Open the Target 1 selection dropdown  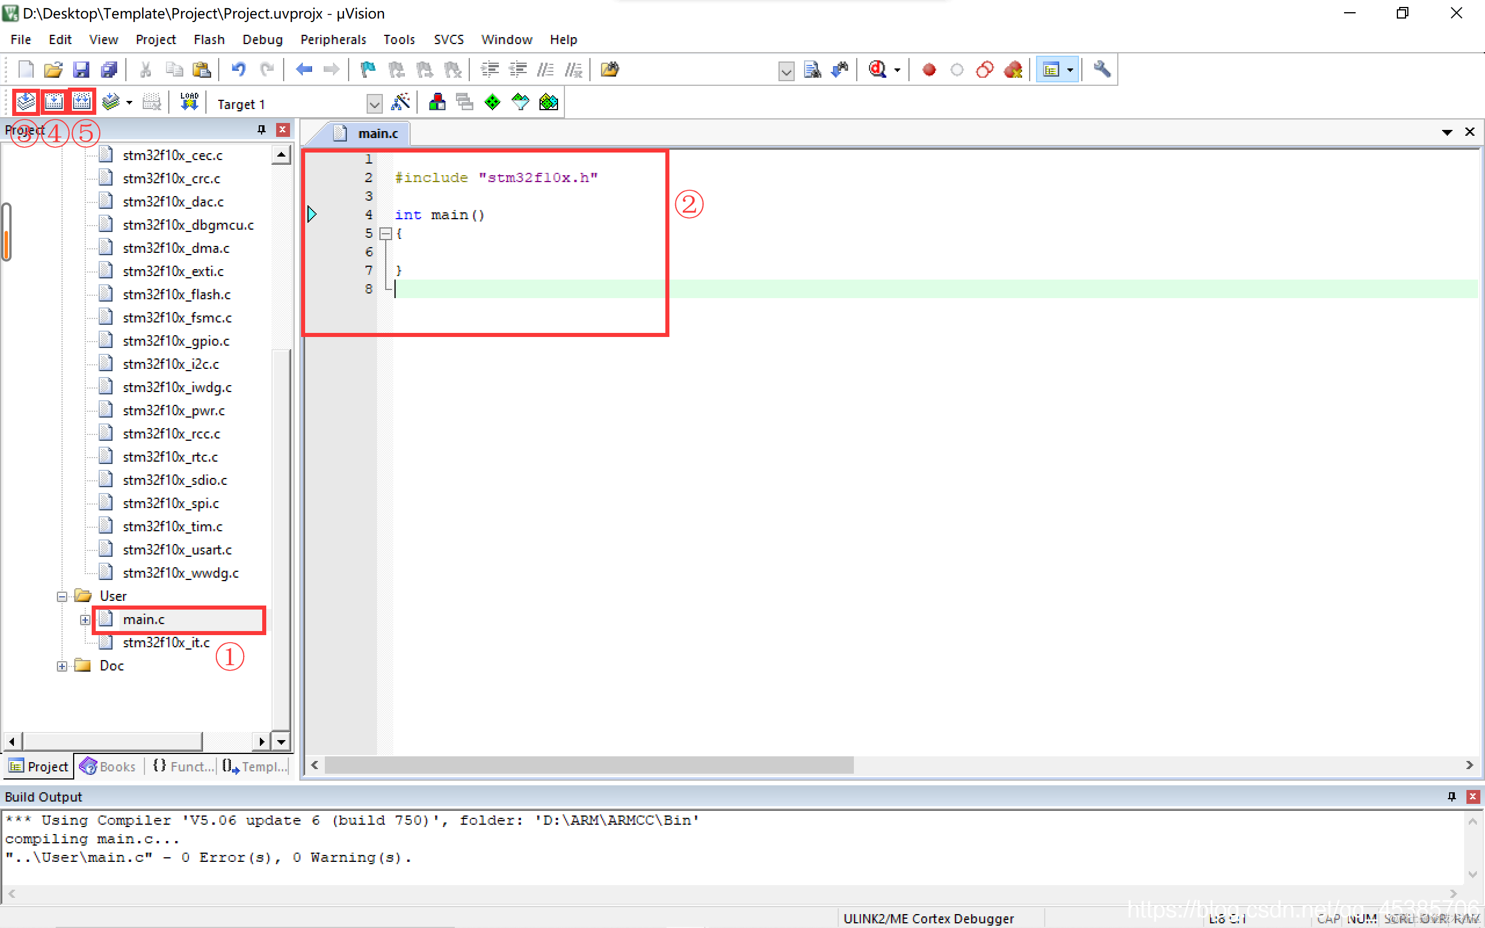374,104
